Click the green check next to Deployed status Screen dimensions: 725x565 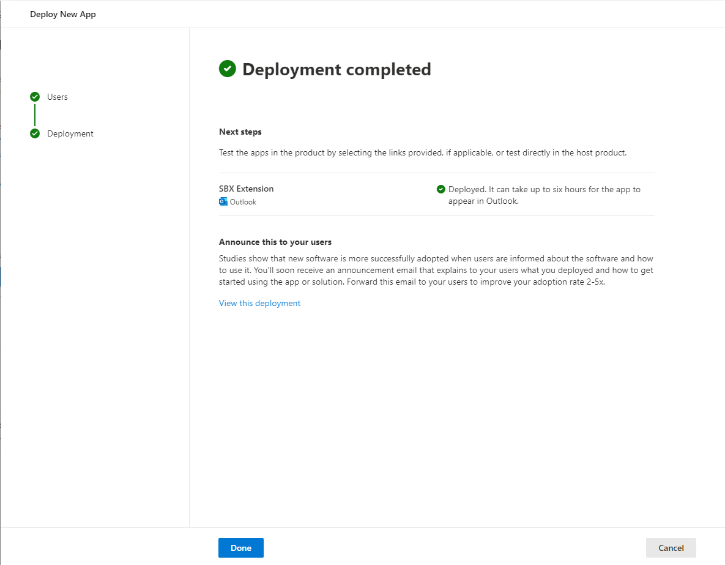(x=441, y=189)
